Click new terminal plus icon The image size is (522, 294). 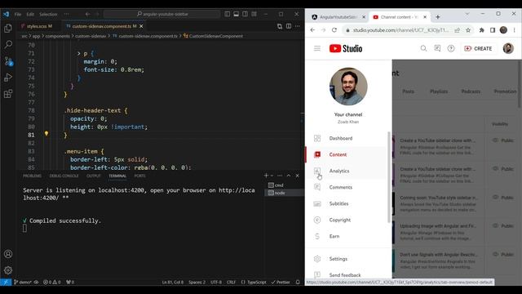coord(266,176)
